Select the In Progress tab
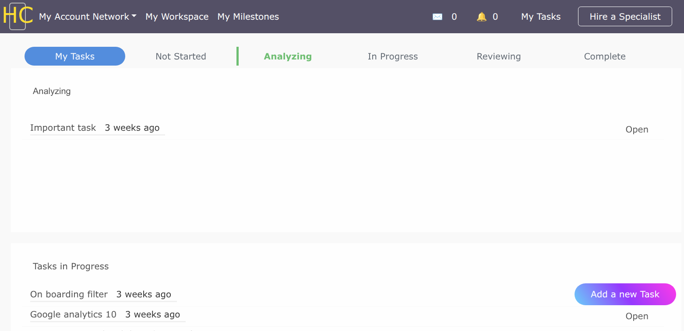 [393, 56]
